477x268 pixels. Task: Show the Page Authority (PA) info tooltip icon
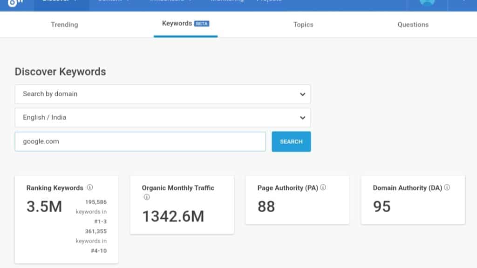[323, 188]
